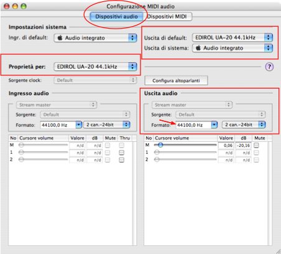The height and width of the screenshot is (254, 281).
Task: Open the Proprietà per device dropdown
Action: 95,67
